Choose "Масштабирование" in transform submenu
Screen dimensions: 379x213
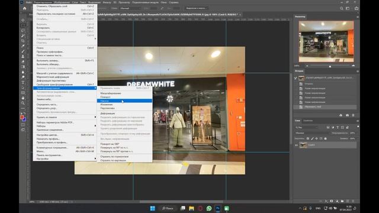coord(124,93)
